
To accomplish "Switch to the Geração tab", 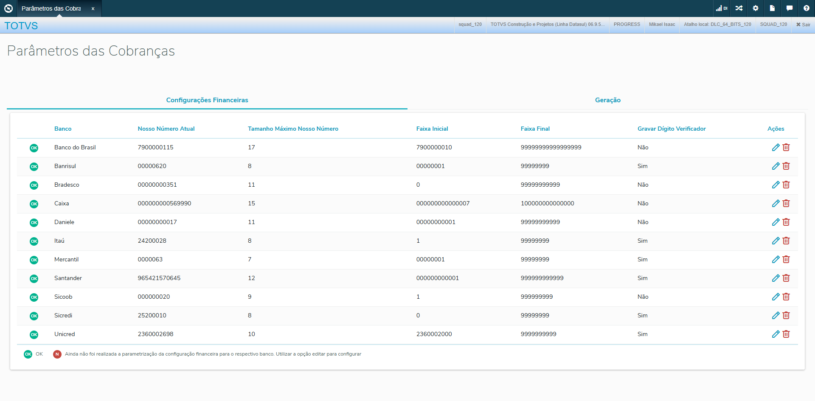I will [x=608, y=100].
